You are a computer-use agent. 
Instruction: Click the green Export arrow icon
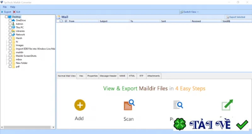point(227,105)
